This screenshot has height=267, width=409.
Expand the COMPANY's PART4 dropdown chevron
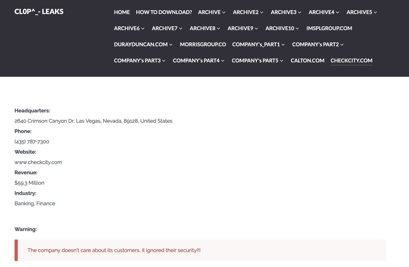(x=223, y=61)
